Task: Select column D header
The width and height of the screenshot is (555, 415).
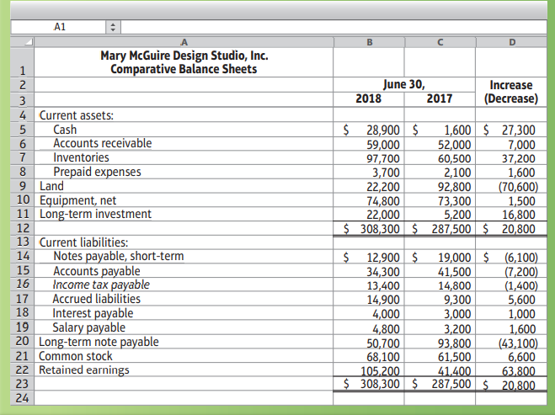Action: [x=512, y=42]
